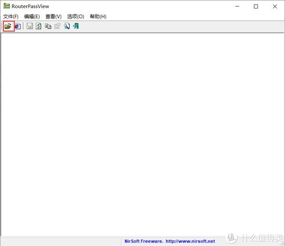Image resolution: width=285 pixels, height=246 pixels.
Task: Click the Exit door icon in toolbar
Action: (x=76, y=27)
